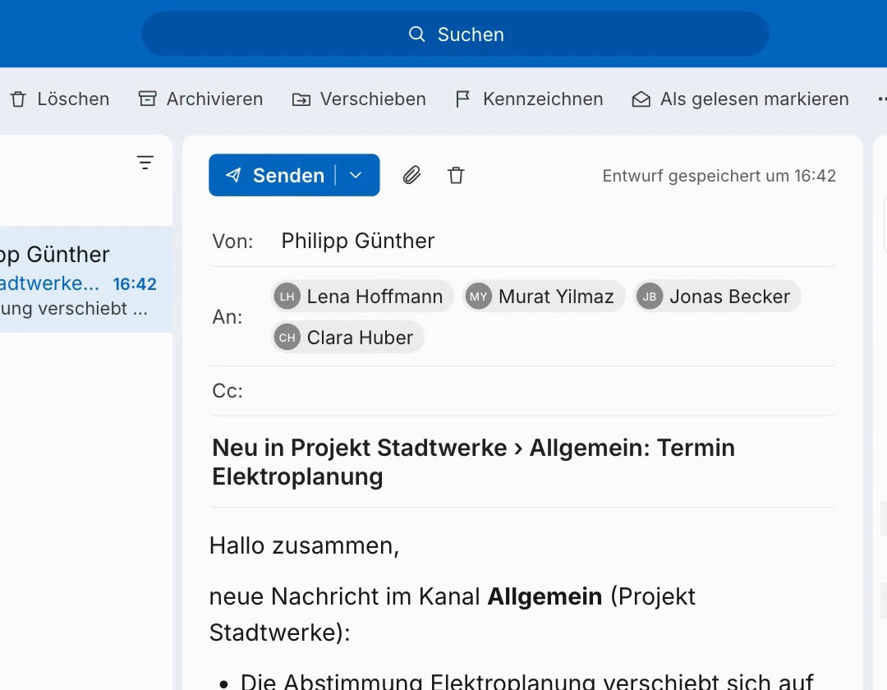Discard draft with trash icon

(456, 175)
